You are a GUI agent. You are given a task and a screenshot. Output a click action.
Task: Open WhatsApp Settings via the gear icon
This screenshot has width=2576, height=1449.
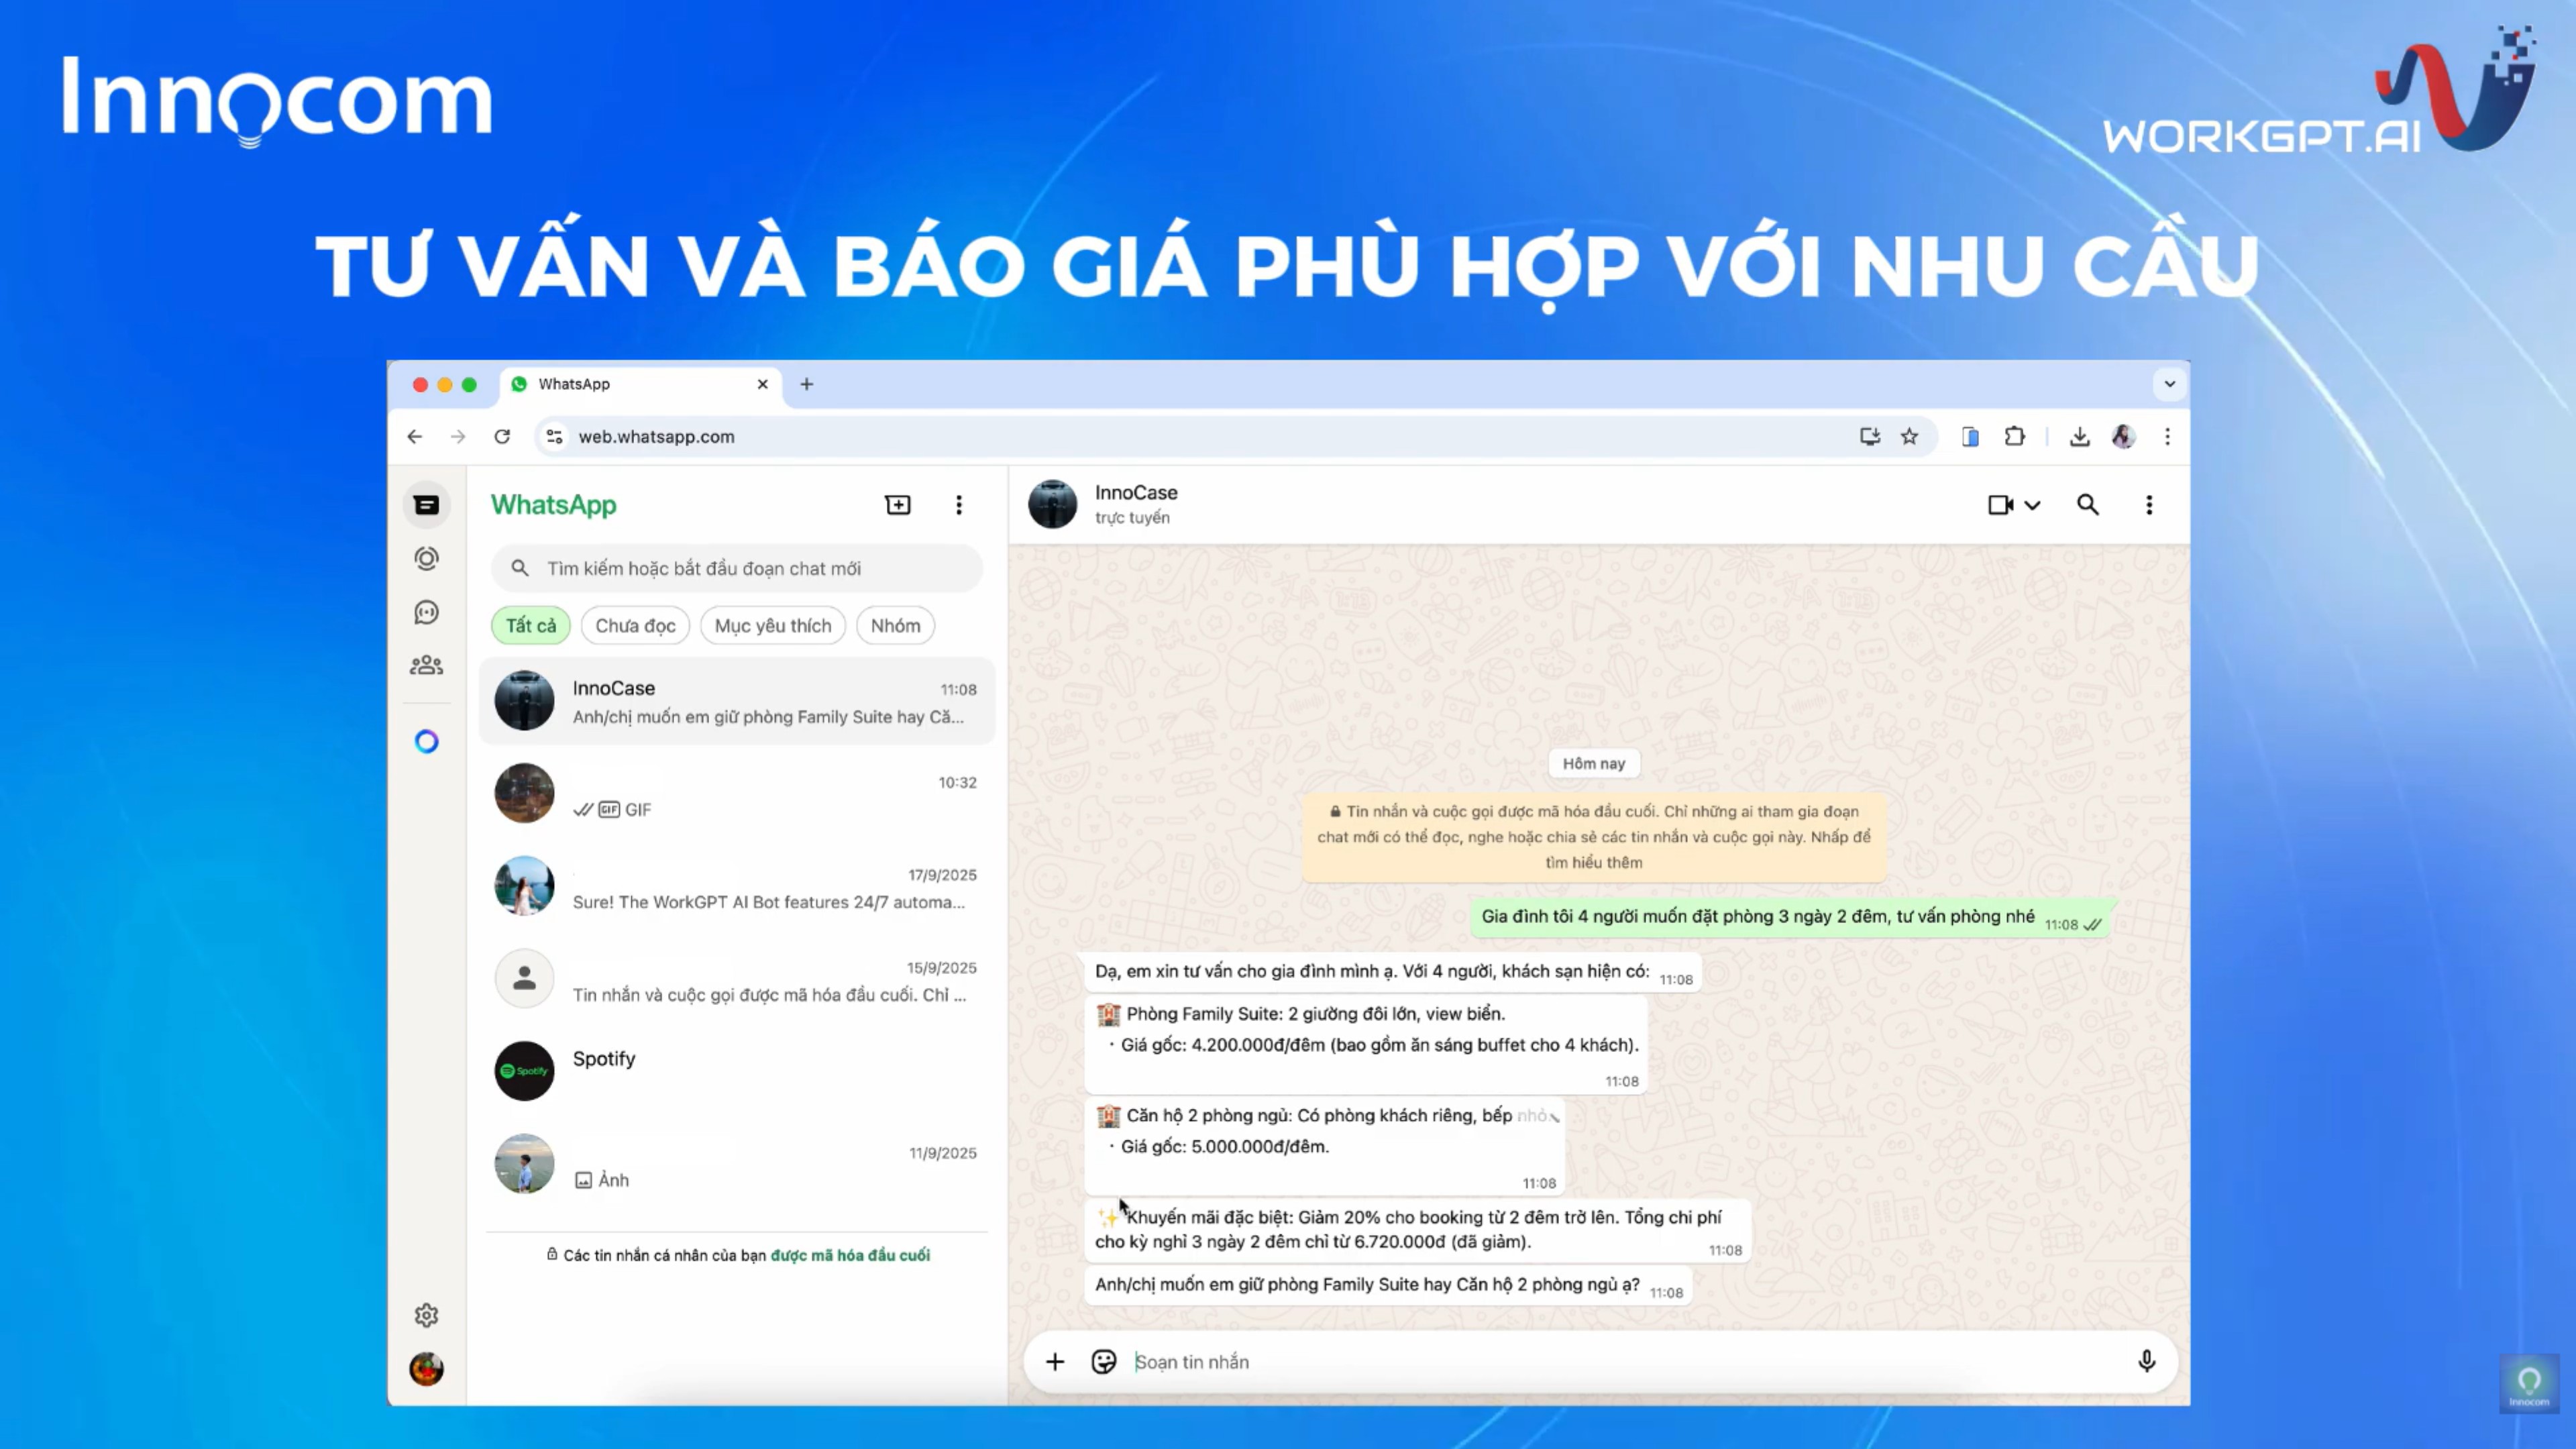tap(427, 1316)
